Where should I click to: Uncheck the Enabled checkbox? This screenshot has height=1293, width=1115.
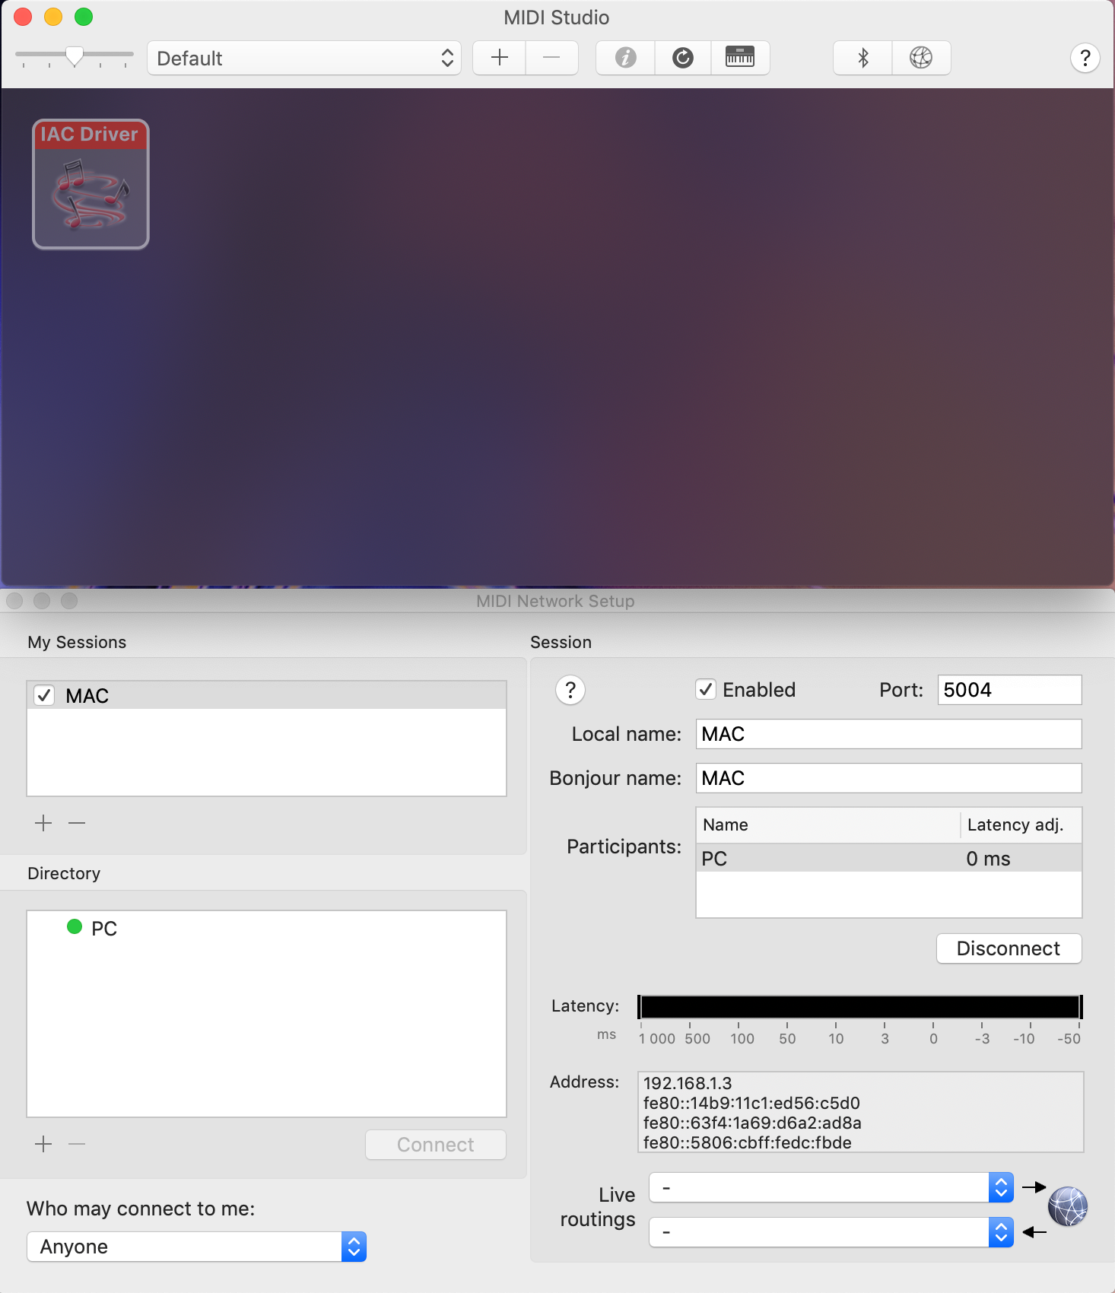706,690
